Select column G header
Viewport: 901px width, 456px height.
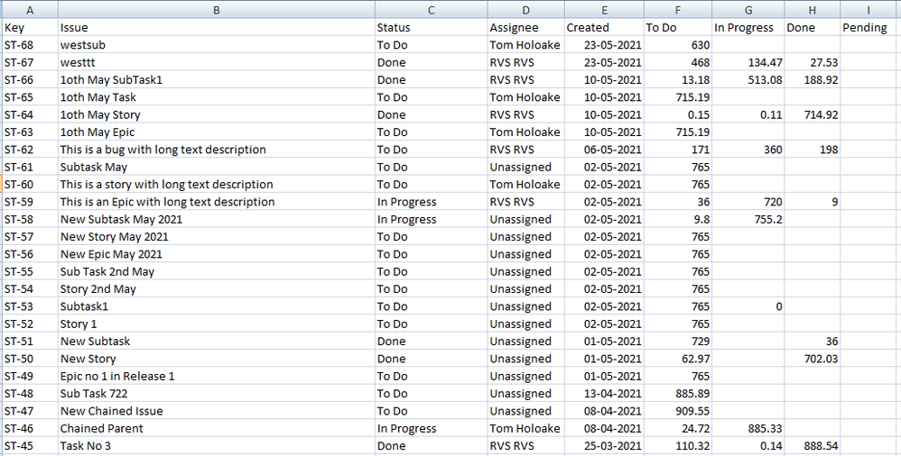748,10
